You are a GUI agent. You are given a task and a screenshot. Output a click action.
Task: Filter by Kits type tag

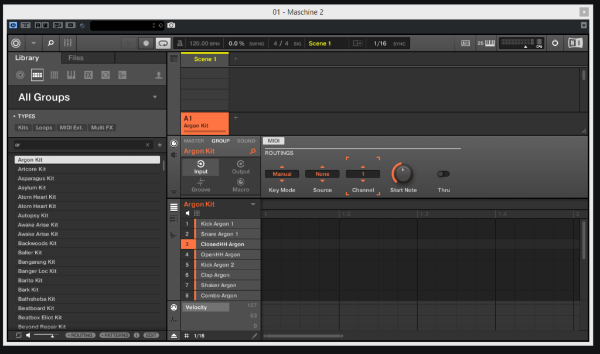(23, 127)
